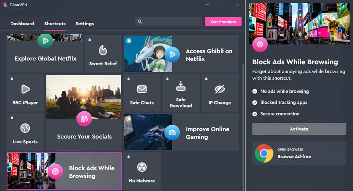Image resolution: width=353 pixels, height=191 pixels.
Task: Click the pink people icon on Secure Your Socials
Action: tap(84, 119)
